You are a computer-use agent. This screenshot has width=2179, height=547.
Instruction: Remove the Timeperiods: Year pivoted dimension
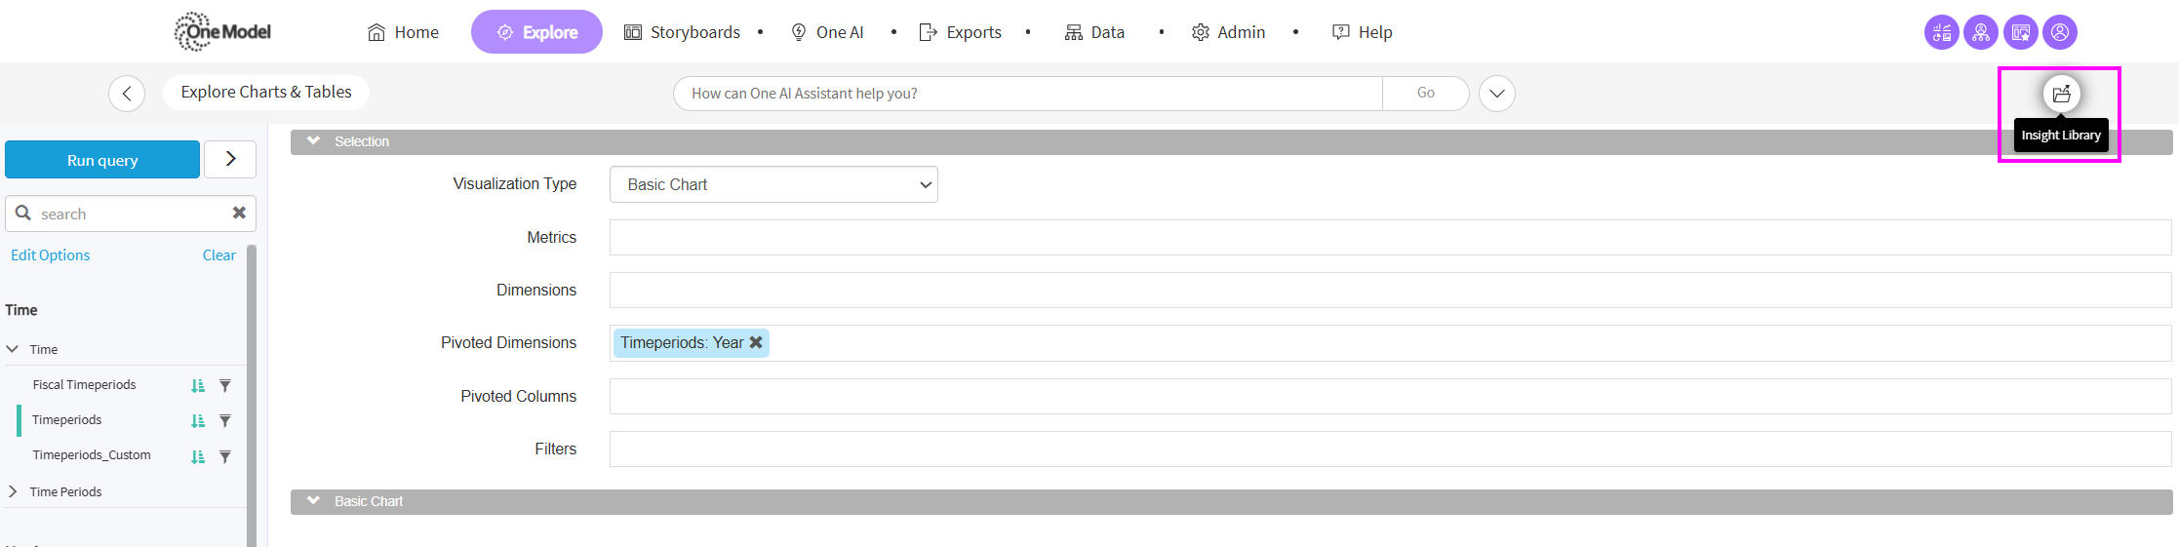click(756, 343)
